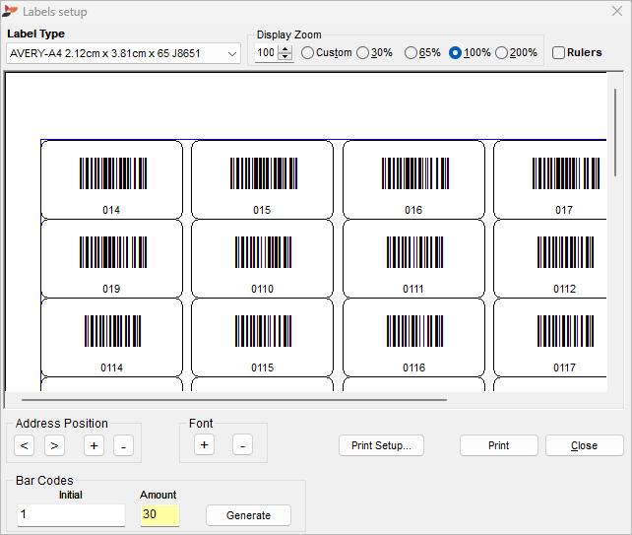632x535 pixels.
Task: Close the Labels setup window
Action: pyautogui.click(x=617, y=11)
